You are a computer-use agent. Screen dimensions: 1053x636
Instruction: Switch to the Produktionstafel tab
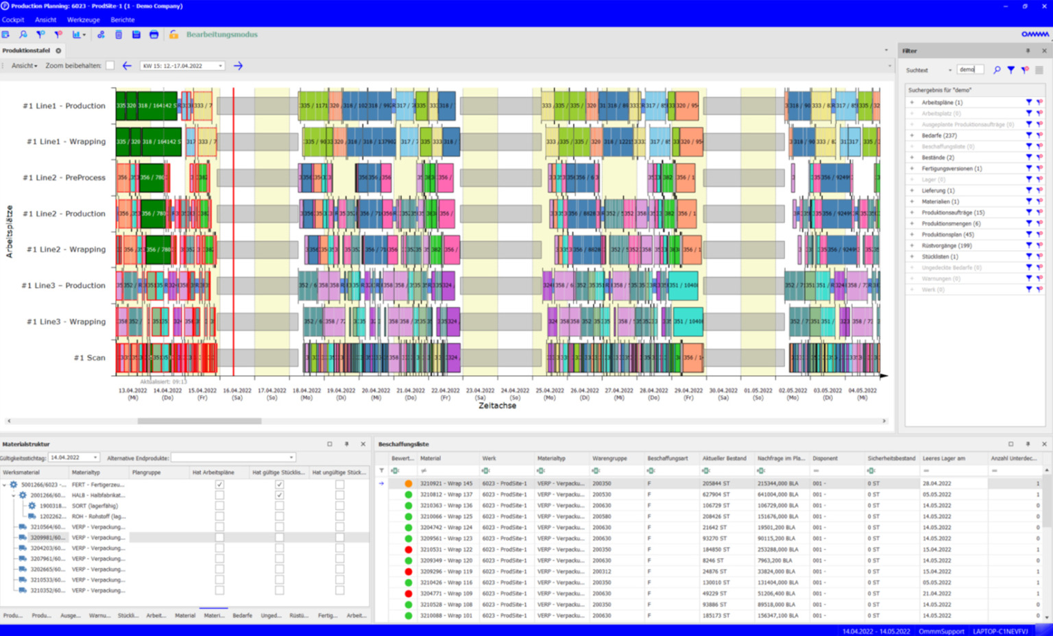[x=28, y=50]
